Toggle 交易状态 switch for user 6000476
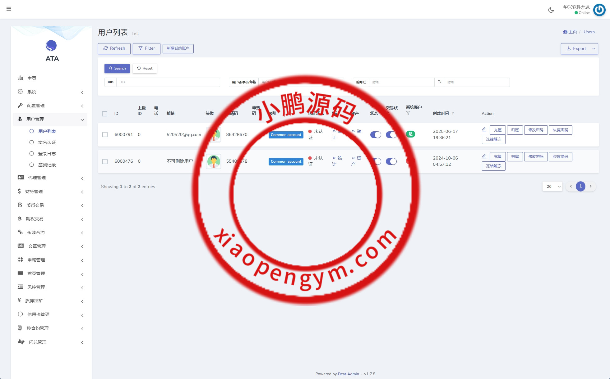610x379 pixels. [x=391, y=161]
